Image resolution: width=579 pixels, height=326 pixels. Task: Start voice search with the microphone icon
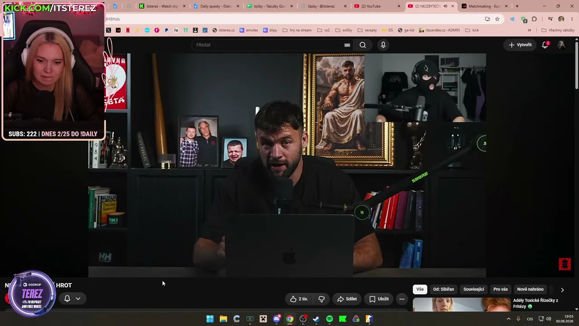pos(383,45)
